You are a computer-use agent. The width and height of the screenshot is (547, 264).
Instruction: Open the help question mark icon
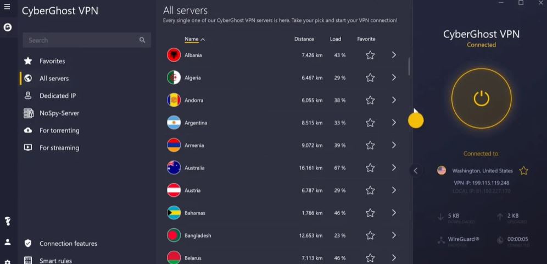pos(8,221)
